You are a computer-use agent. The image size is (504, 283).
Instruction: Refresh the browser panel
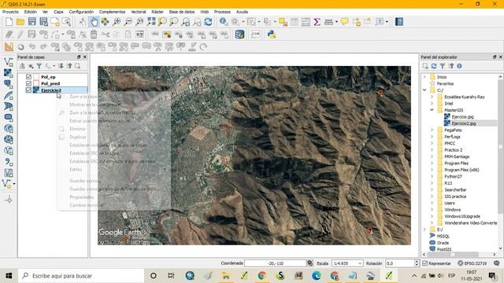(x=434, y=66)
